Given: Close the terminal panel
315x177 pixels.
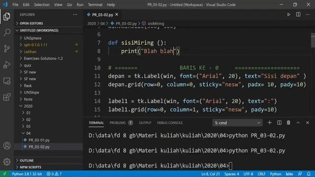Looking at the screenshot, I should (308, 122).
